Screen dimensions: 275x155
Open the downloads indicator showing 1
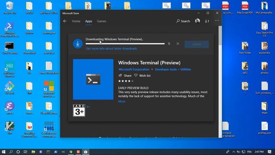pyautogui.click(x=207, y=21)
